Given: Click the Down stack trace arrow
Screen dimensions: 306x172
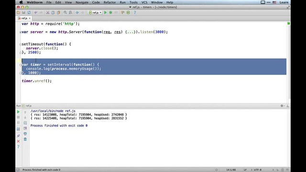Looking at the screenshot, I should 25,118.
